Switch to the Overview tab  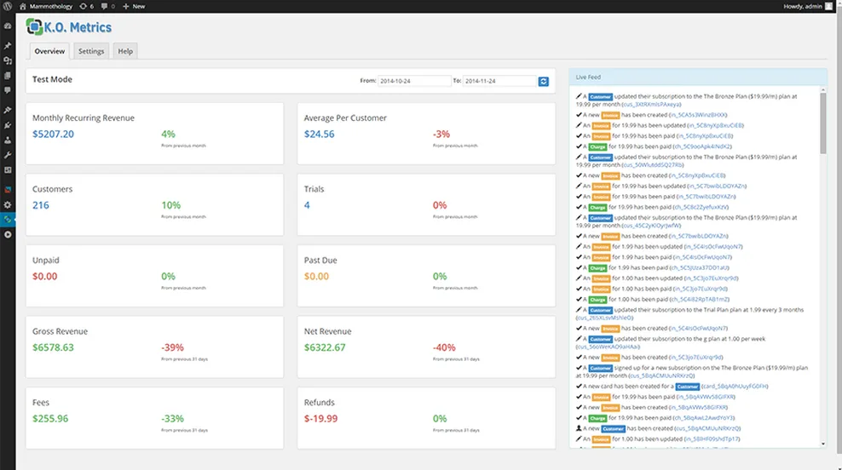tap(49, 51)
